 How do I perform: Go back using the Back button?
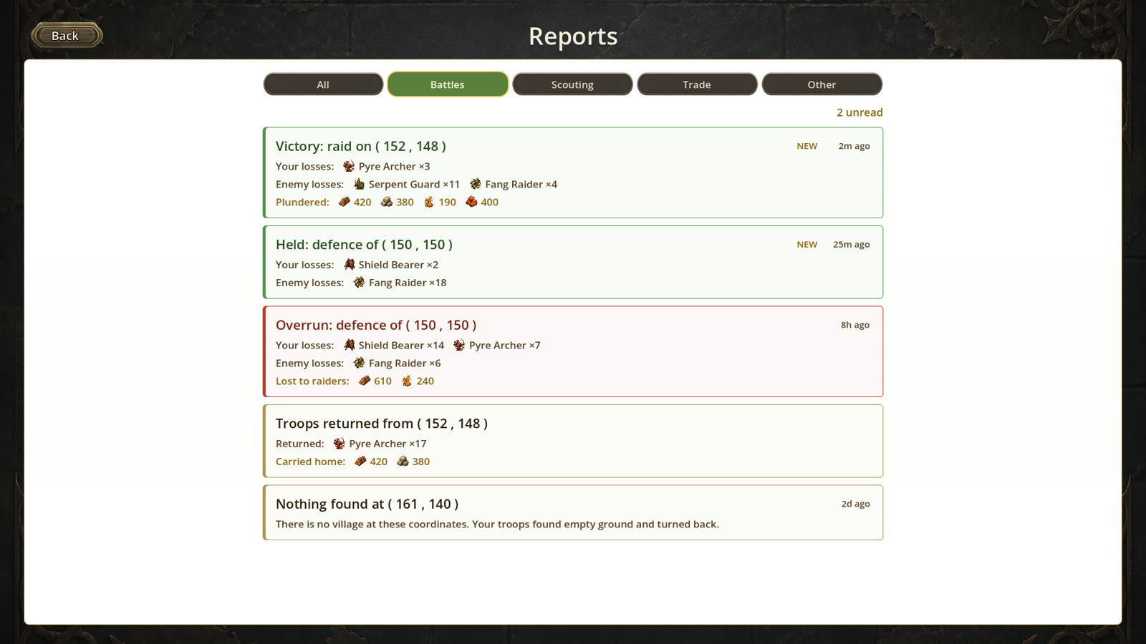(66, 35)
